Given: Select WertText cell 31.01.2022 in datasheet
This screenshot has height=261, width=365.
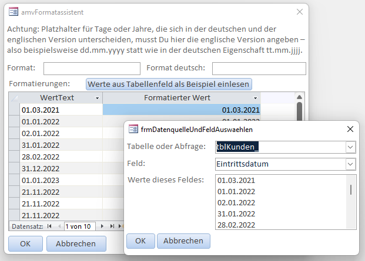Looking at the screenshot, I should tap(61, 145).
